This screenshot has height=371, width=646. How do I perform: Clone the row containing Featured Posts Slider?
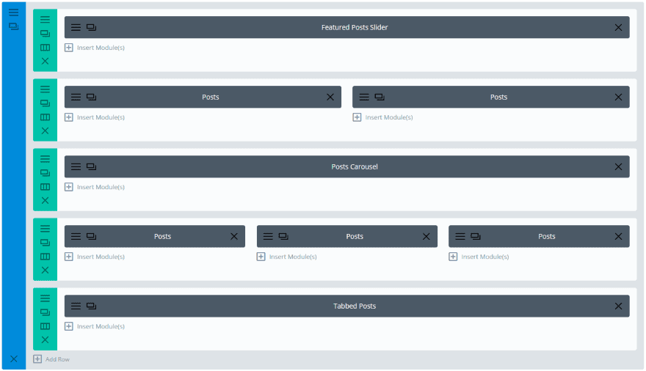point(45,33)
